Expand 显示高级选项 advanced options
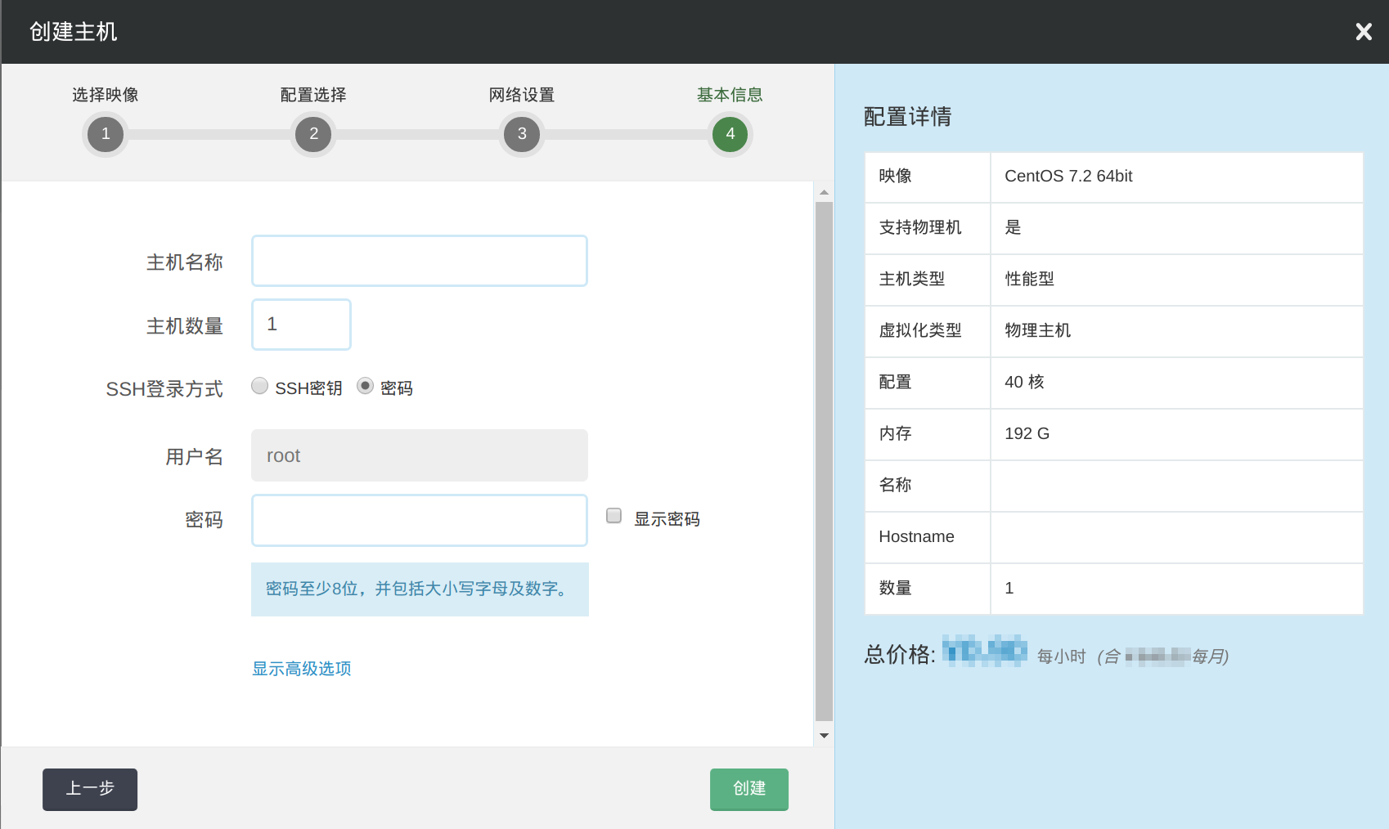 click(x=302, y=669)
